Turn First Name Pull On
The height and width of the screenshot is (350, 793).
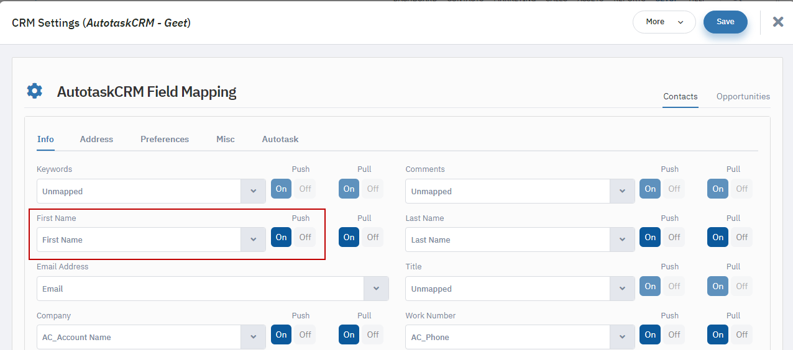[x=349, y=237]
